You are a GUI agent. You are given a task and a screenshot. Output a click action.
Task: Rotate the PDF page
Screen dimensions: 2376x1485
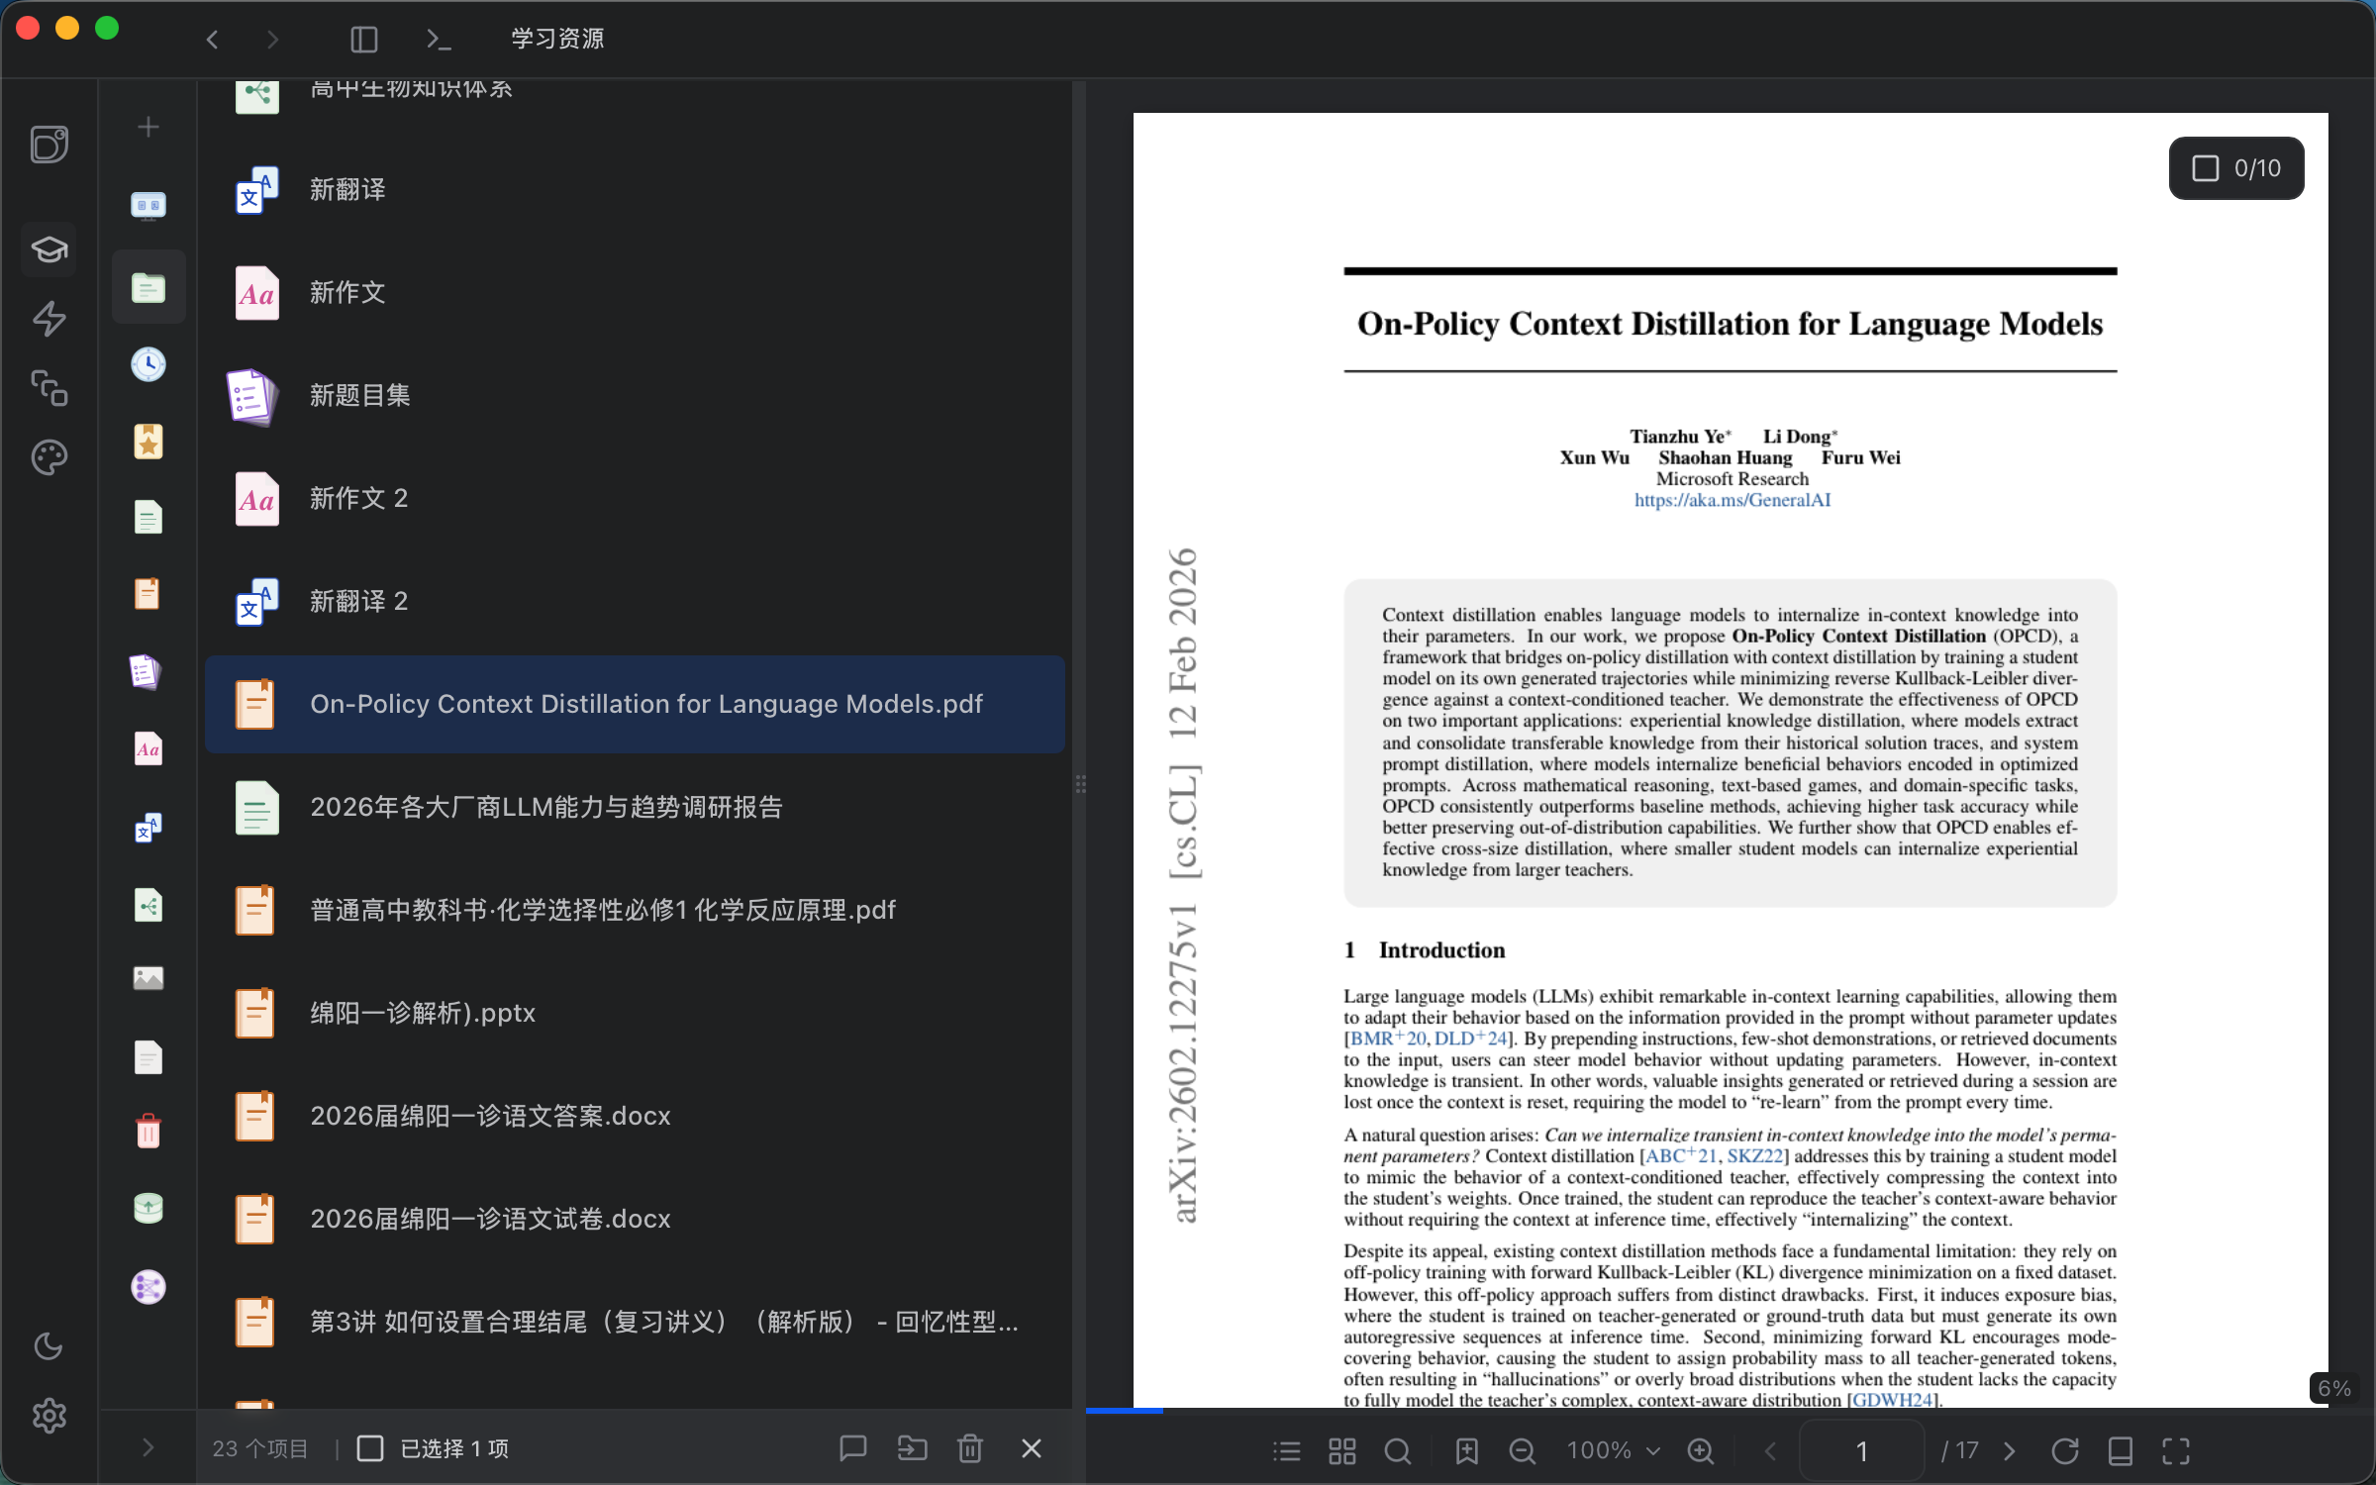2065,1451
